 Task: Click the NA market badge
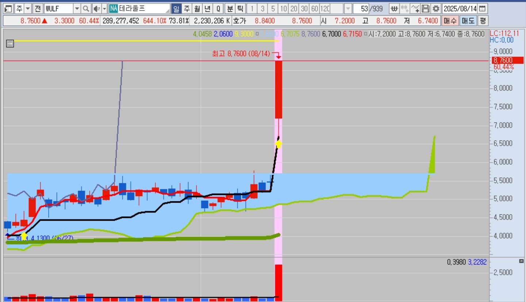click(x=113, y=8)
